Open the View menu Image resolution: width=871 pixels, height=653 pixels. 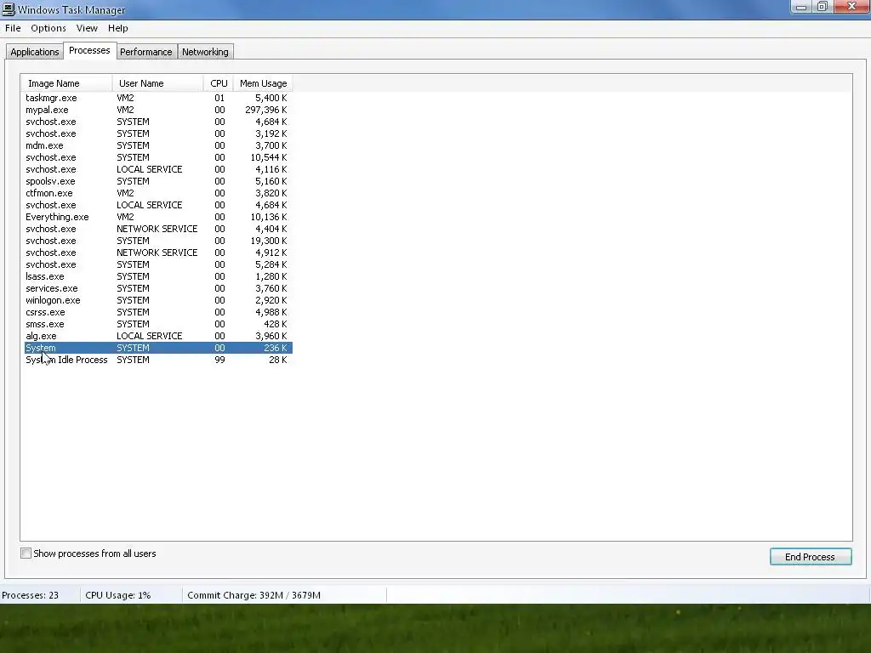87,28
